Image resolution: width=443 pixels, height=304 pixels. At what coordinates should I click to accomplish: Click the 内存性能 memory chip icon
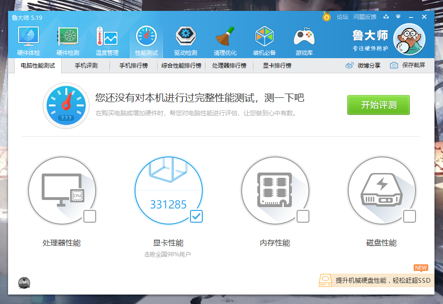tap(275, 191)
